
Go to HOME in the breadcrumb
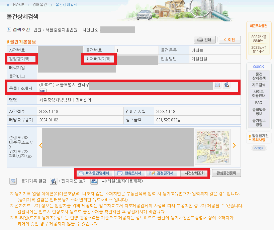(18, 5)
